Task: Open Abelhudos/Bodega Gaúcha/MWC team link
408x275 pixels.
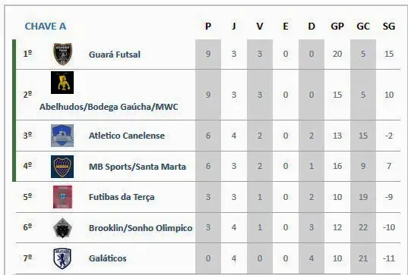Action: tap(109, 107)
